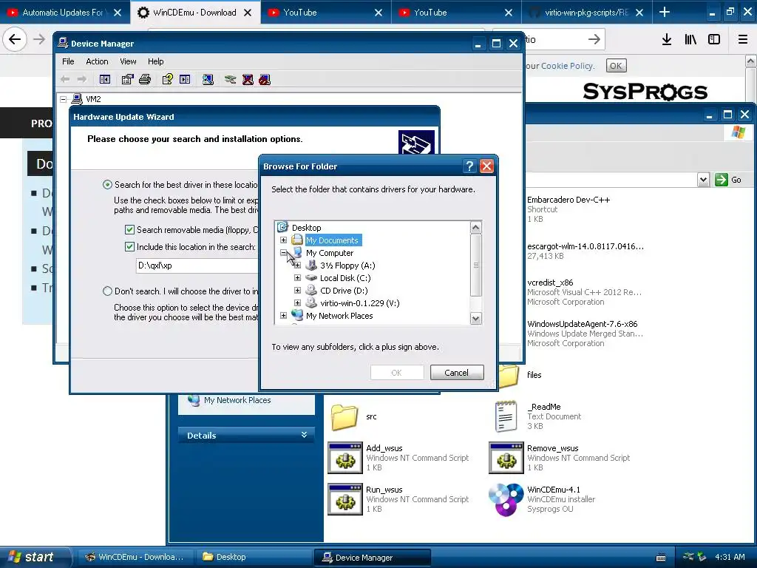Click the Disable device toolbar icon
The image size is (757, 568).
click(x=265, y=79)
